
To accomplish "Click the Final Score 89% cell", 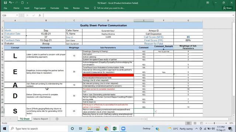I will click(188, 40).
